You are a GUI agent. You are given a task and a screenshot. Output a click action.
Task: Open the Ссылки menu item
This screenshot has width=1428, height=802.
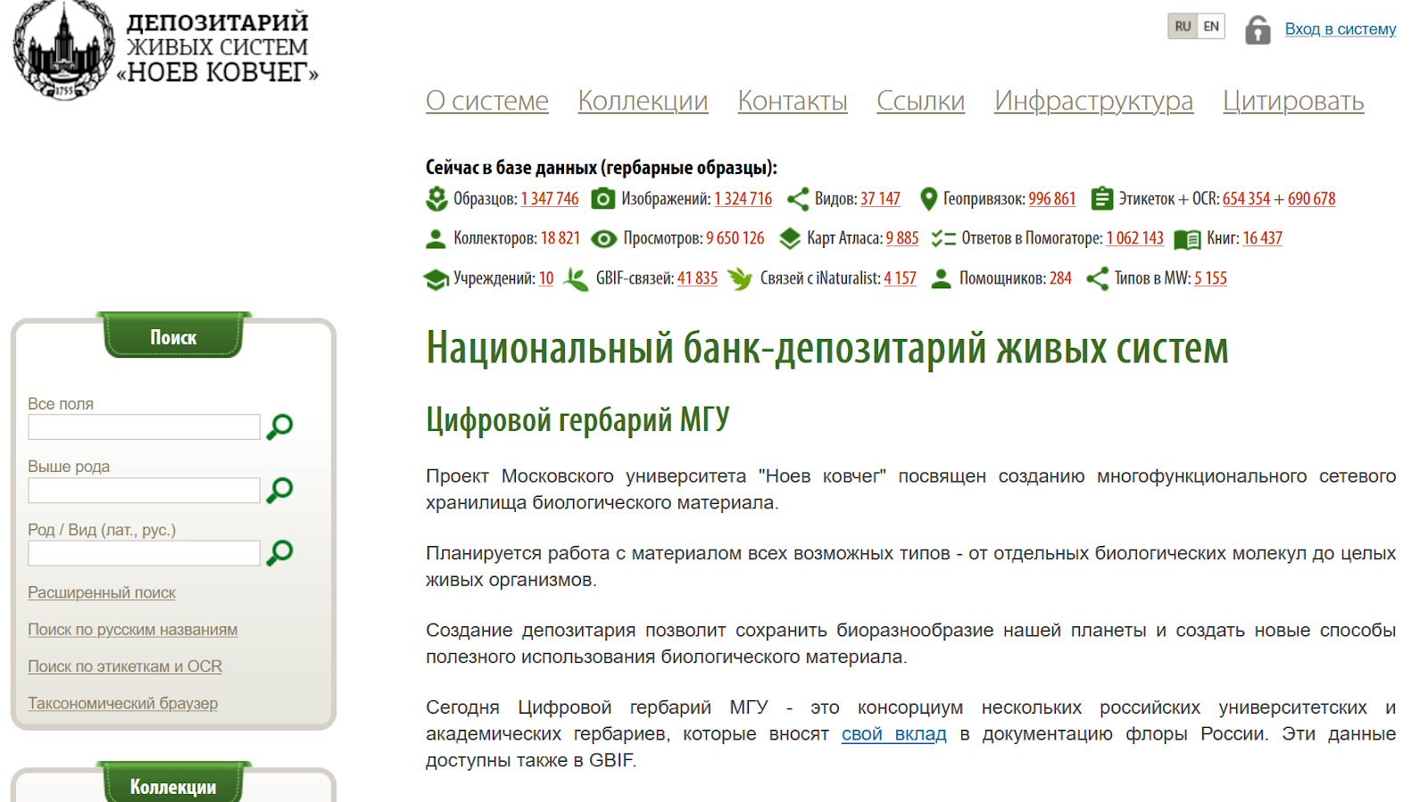(920, 101)
